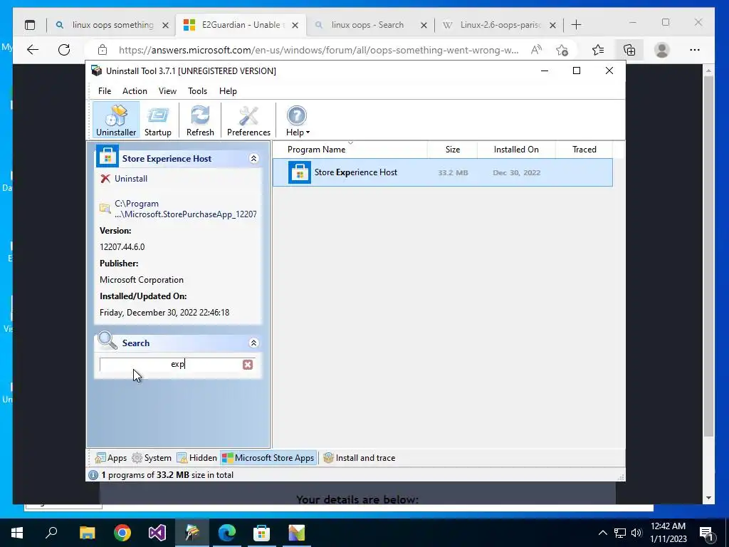This screenshot has height=547, width=729.
Task: Collapse the Store Experience Host details panel
Action: click(253, 159)
